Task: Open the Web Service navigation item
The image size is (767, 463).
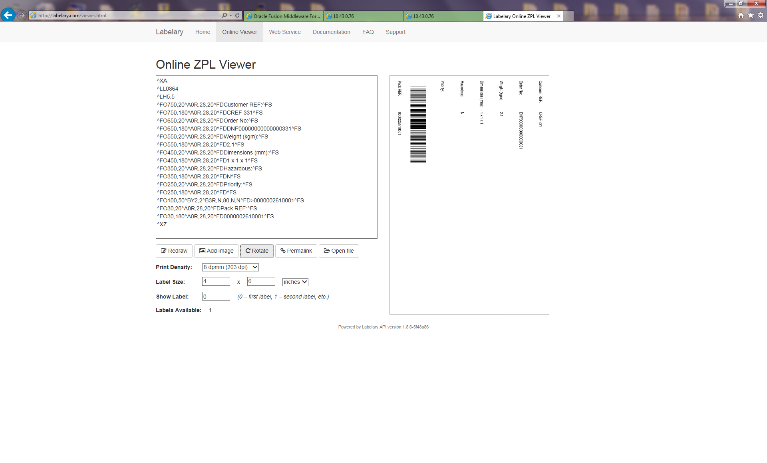Action: (x=285, y=32)
